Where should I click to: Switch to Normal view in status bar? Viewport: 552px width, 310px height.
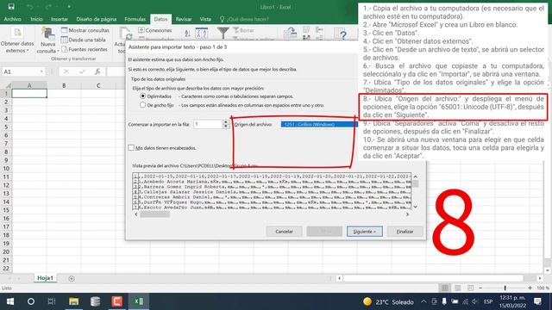point(445,288)
